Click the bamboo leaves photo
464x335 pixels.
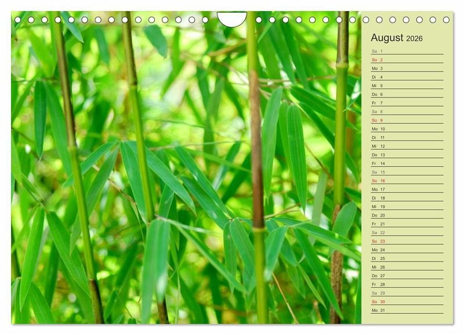186,174
